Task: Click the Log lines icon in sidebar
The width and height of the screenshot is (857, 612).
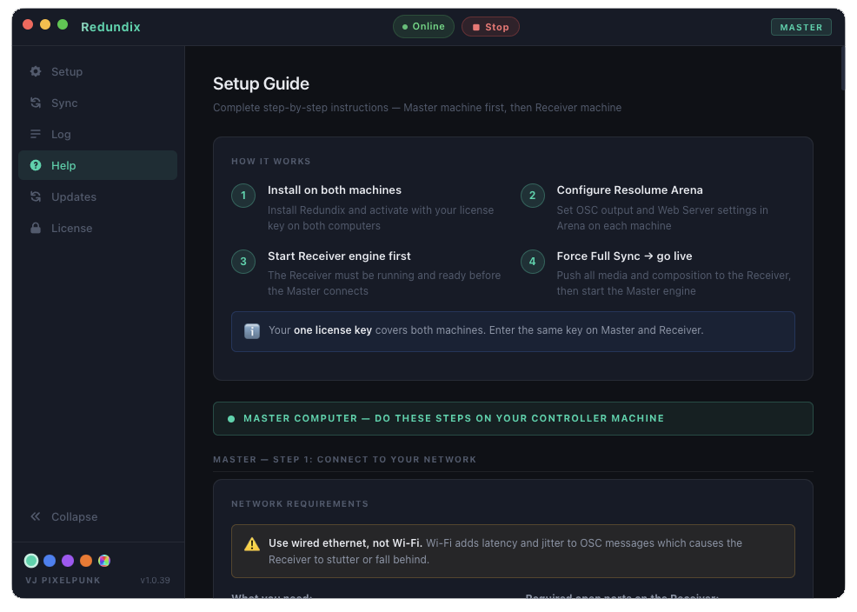Action: 36,134
